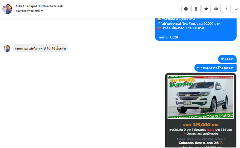This screenshot has height=148, width=240.
Task: Open Arty Thanapol's header profile picture
Action: click(7, 9)
